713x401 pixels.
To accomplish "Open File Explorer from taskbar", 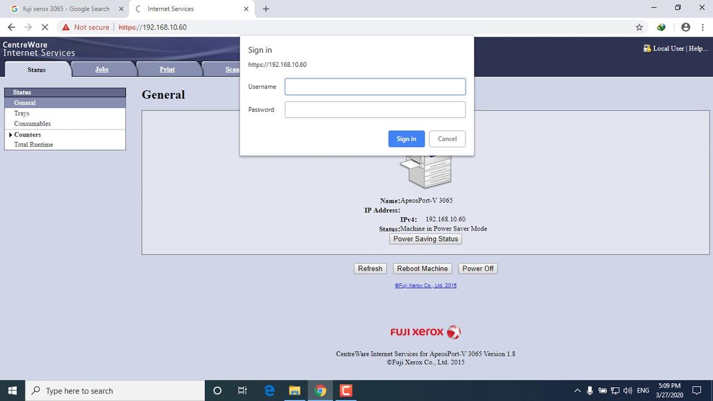I will [x=295, y=390].
